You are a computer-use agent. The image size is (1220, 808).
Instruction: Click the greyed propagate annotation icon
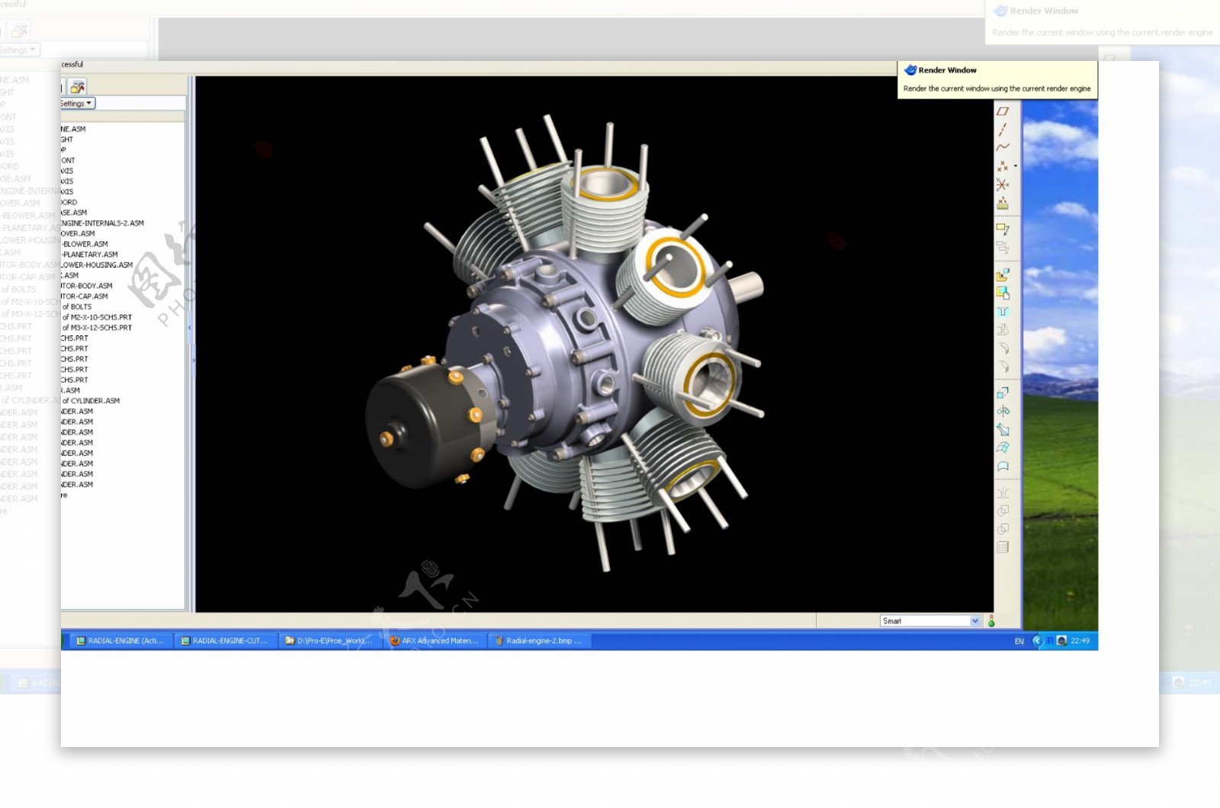click(x=1003, y=247)
